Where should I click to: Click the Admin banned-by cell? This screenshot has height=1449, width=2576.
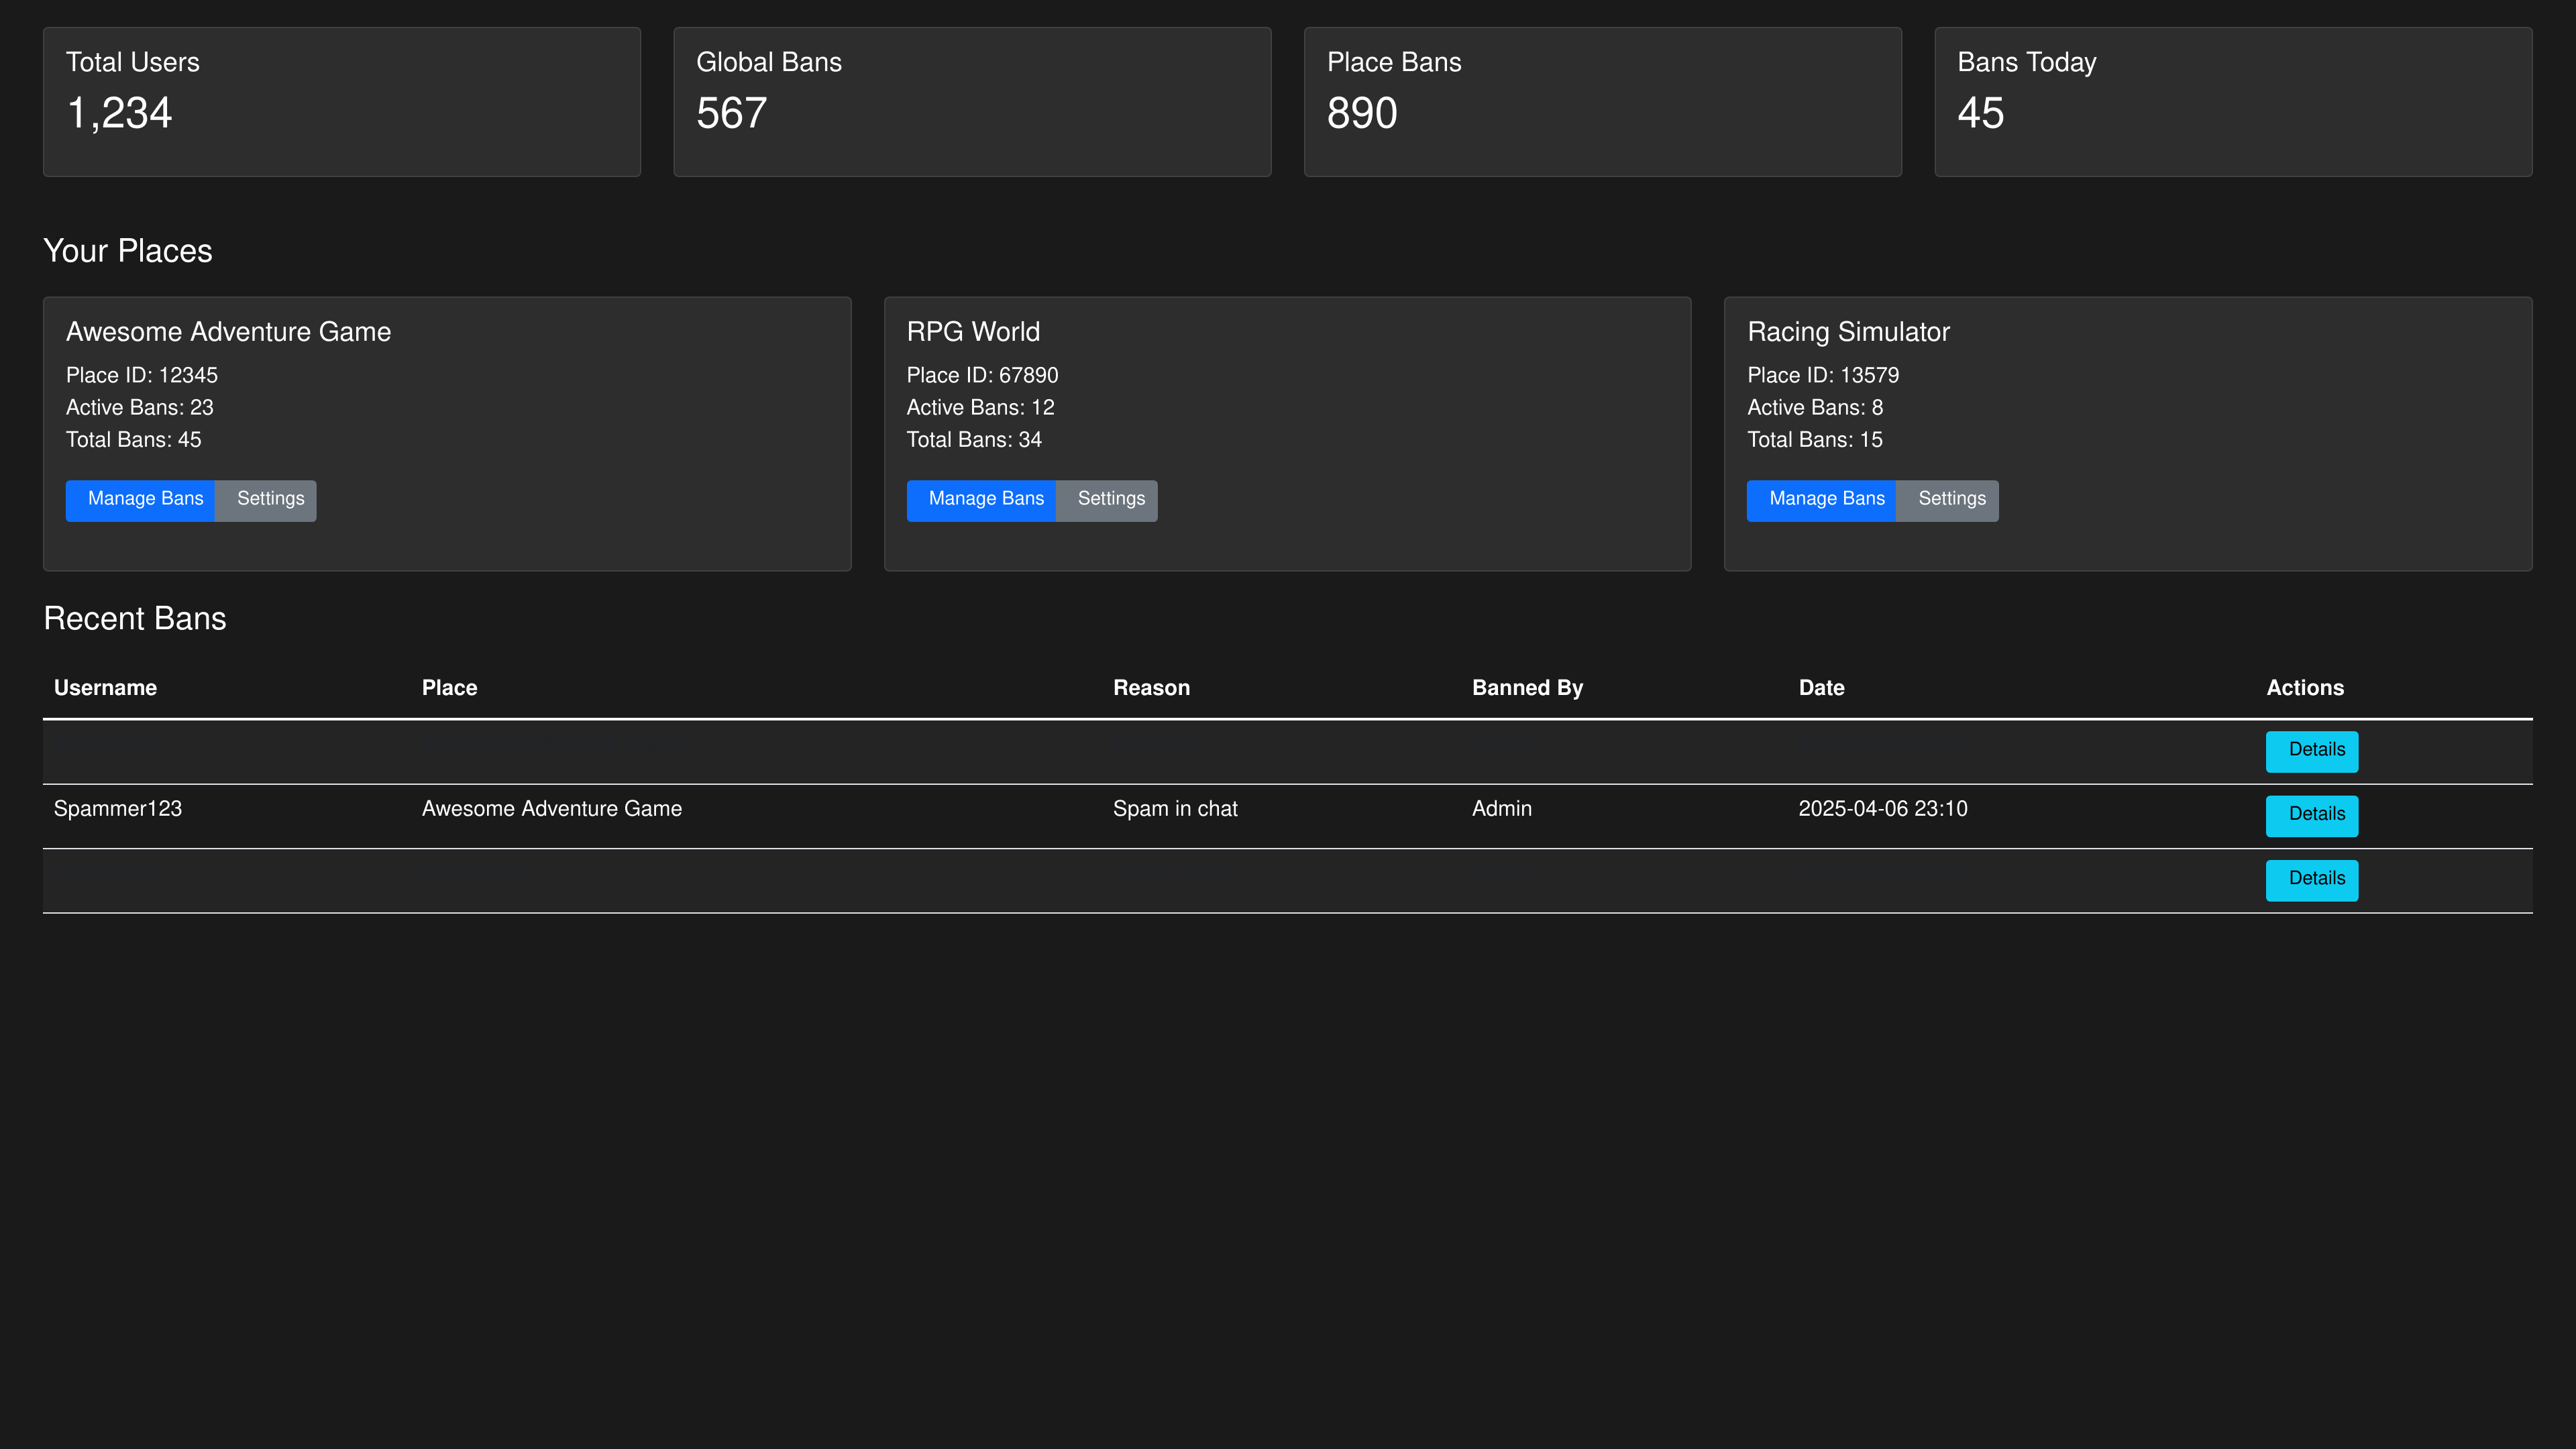click(x=1501, y=809)
